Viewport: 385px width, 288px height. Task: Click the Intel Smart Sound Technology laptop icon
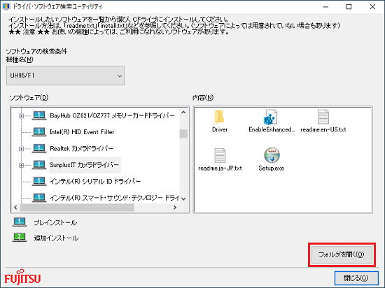[39, 198]
